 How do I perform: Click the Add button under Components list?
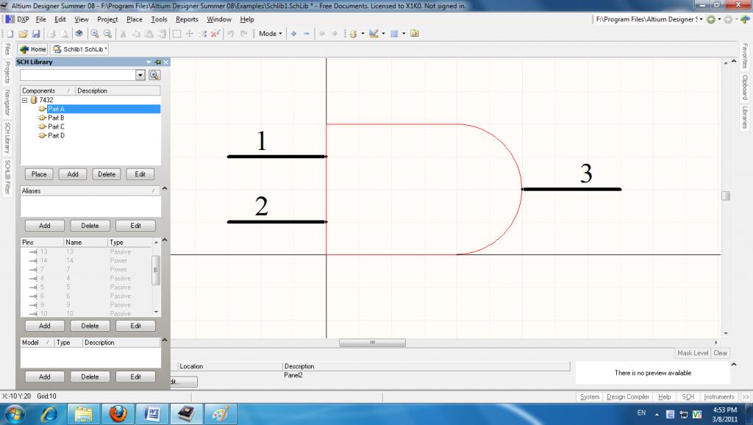[x=73, y=174]
